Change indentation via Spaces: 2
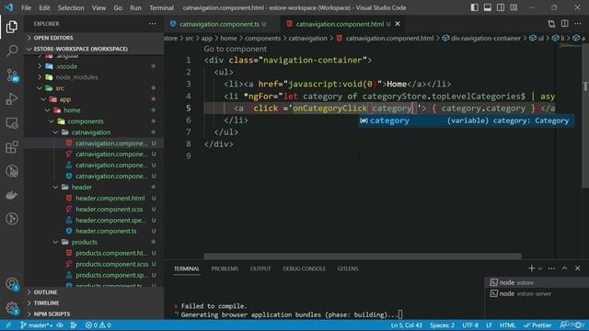The height and width of the screenshot is (331, 589). (x=442, y=325)
